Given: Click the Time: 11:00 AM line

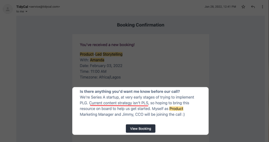Looking at the screenshot, I should pos(93,72).
